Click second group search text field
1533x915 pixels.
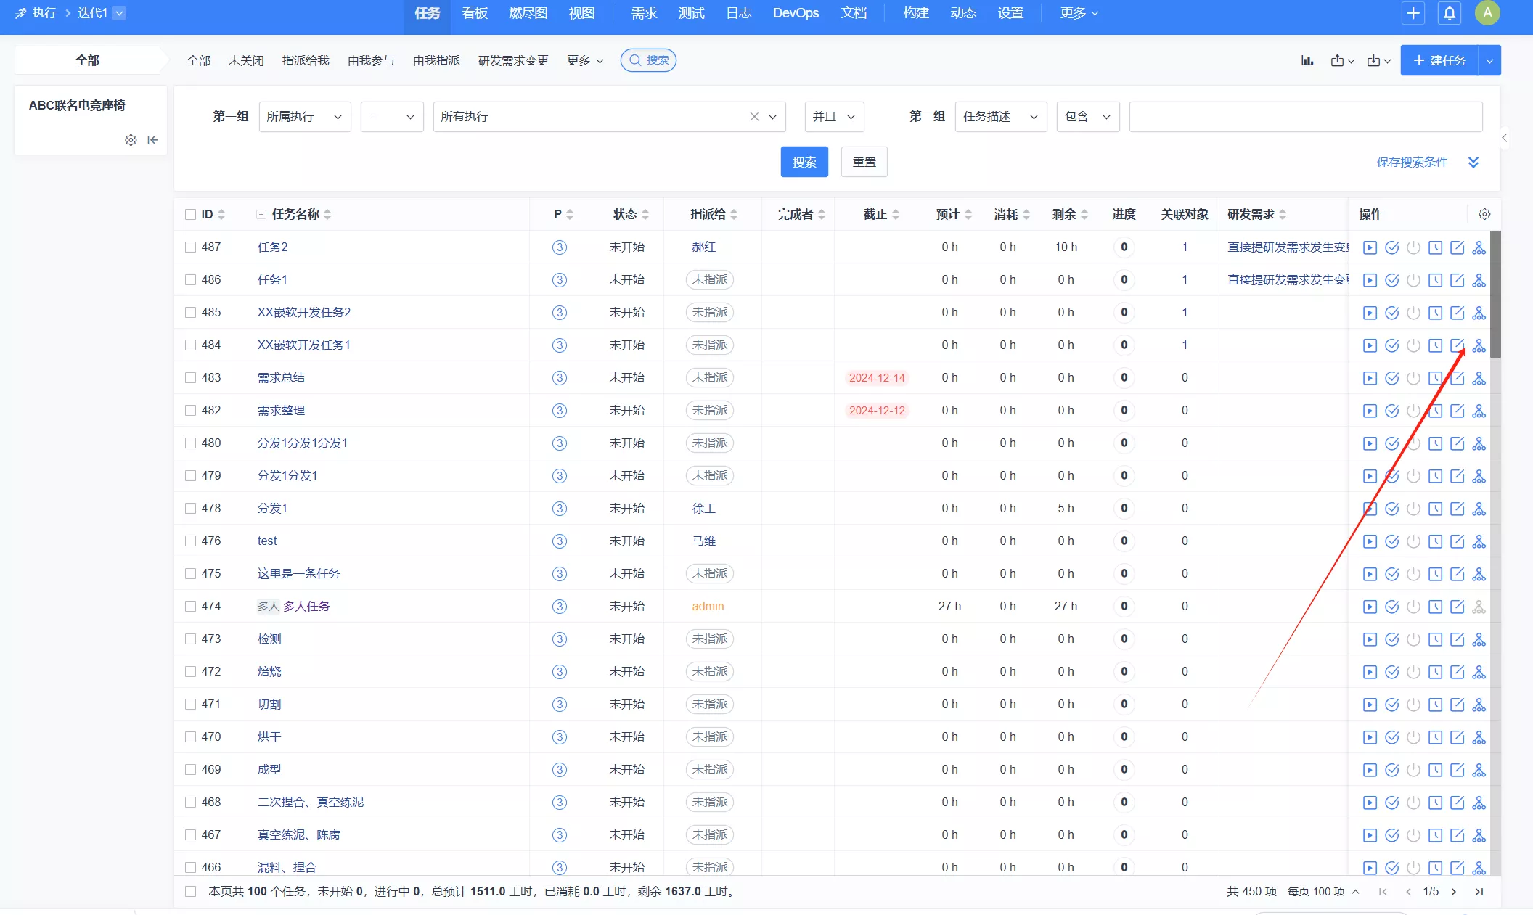click(x=1305, y=117)
